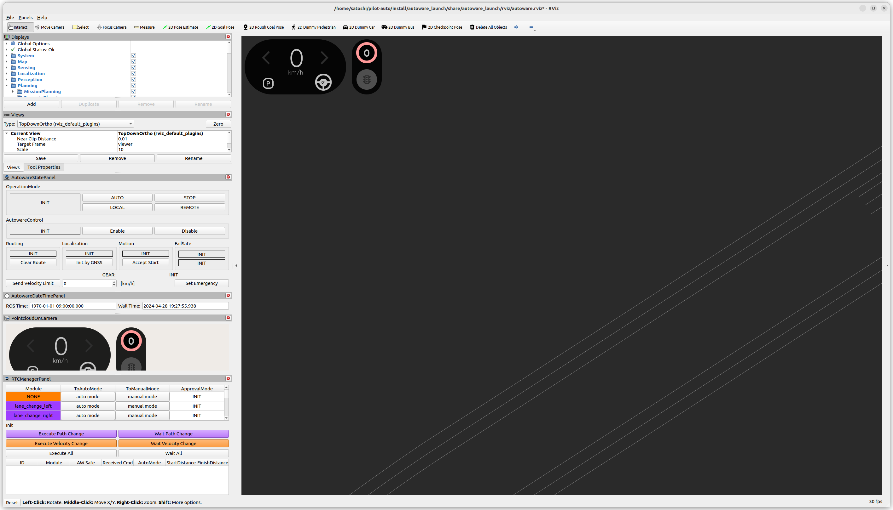This screenshot has width=893, height=510.
Task: Close the AutowareStatePanel with red icon
Action: click(228, 177)
